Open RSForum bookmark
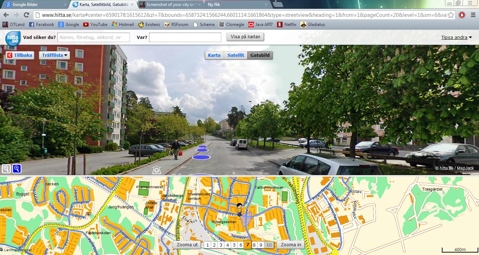This screenshot has width=479, height=255. (x=176, y=25)
